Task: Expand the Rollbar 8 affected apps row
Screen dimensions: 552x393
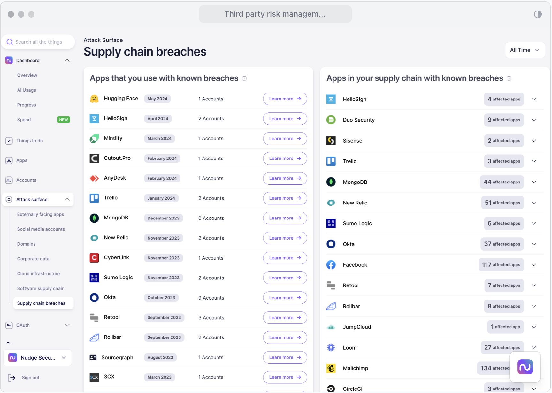Action: click(x=534, y=306)
